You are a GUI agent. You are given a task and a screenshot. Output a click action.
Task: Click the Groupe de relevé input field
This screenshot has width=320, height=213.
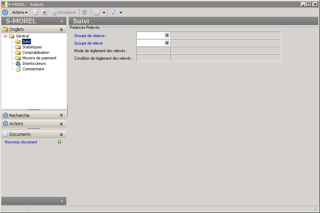[x=151, y=43]
